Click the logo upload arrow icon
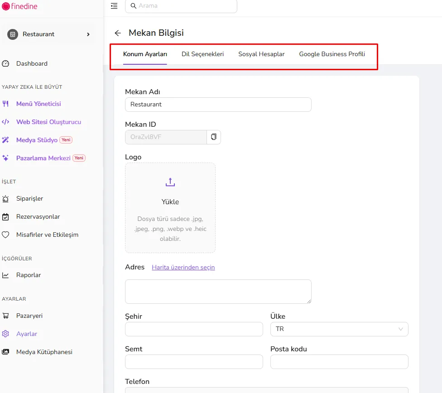442x393 pixels. [x=170, y=182]
